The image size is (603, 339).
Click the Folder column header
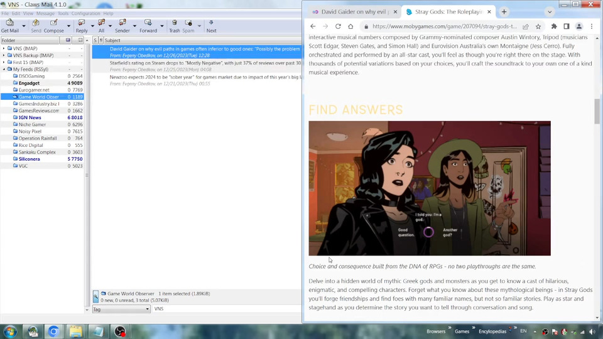30,40
